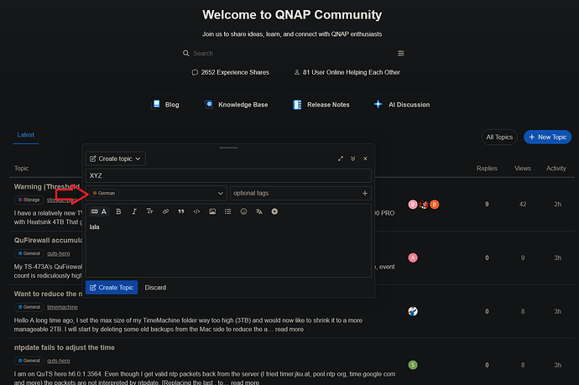Add optional tags with the plus
This screenshot has height=385, width=579.
[x=364, y=194]
